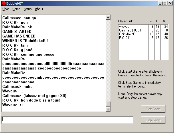174x133 pixels.
Task: Open the Chat menu
Action: [x=6, y=9]
